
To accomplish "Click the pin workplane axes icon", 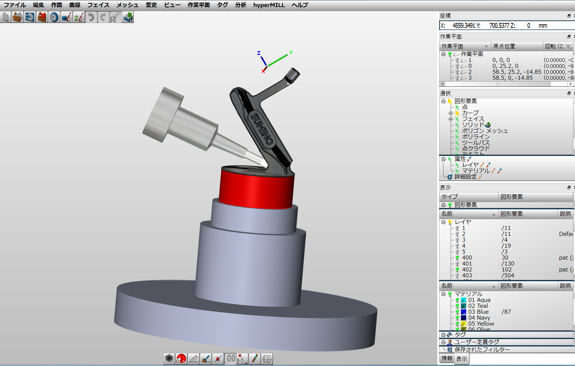I will click(243, 359).
